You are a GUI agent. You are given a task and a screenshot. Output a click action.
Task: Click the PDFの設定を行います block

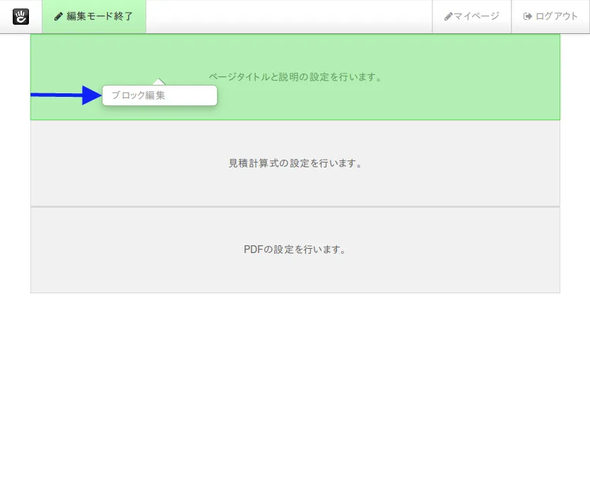pyautogui.click(x=295, y=250)
